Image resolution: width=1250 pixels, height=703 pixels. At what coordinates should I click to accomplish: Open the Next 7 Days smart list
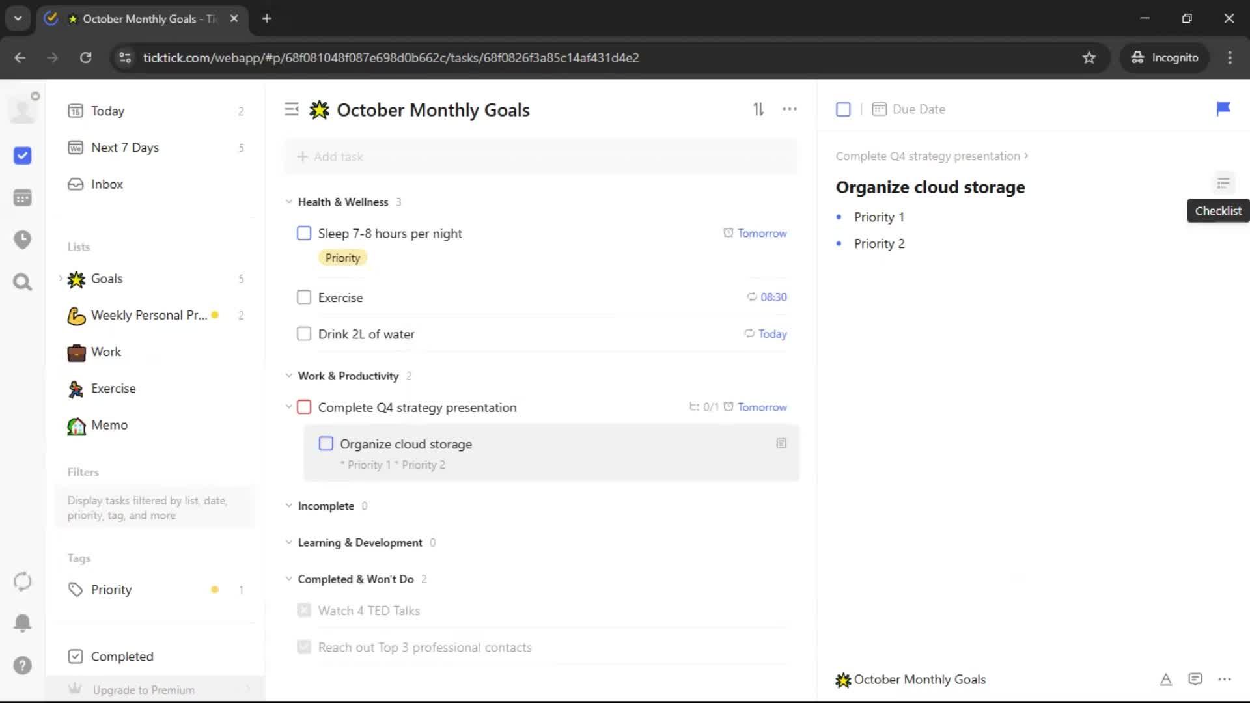pos(125,148)
